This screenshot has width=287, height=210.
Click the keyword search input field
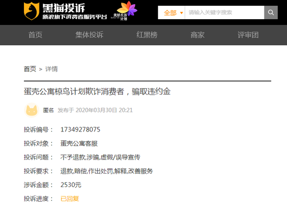[224, 12]
